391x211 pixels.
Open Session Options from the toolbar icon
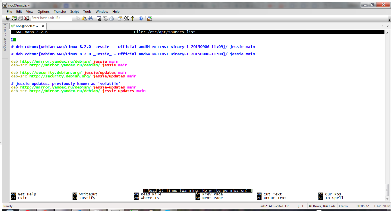(x=120, y=18)
